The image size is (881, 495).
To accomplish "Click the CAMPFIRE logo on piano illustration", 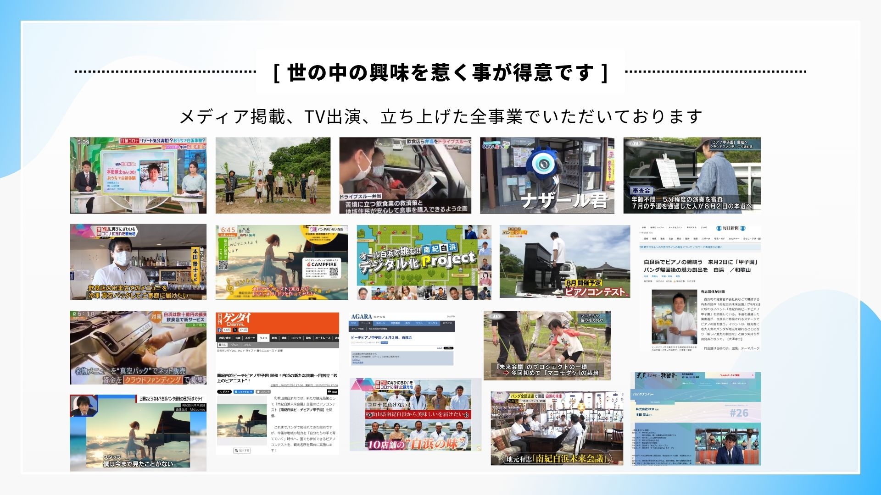I will [321, 264].
